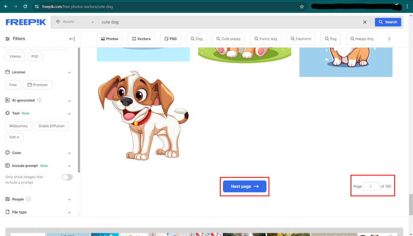Collapse the Filters sidebar arrow icon
This screenshot has height=236, width=413.
tap(72, 39)
